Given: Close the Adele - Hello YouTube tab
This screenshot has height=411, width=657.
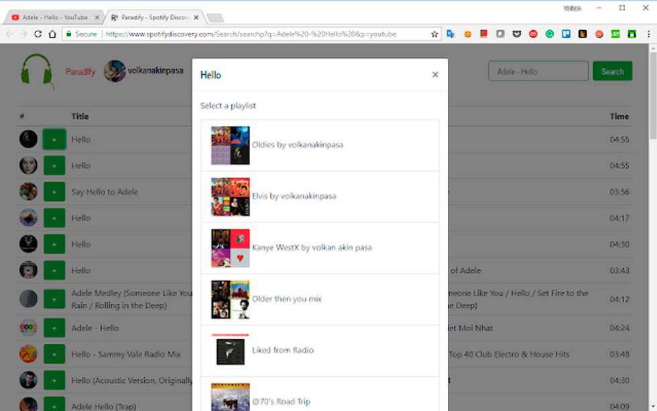Looking at the screenshot, I should coord(97,17).
